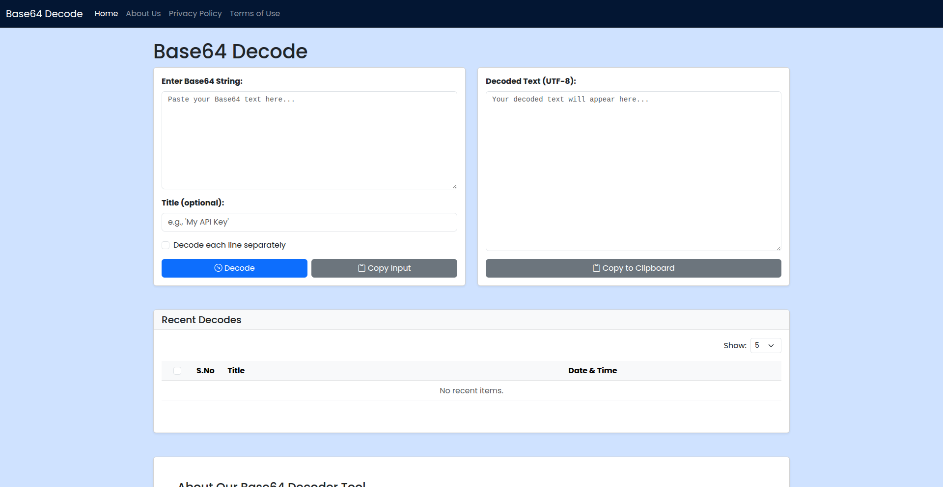Open the Privacy Policy page
This screenshot has height=487, width=943.
click(195, 14)
